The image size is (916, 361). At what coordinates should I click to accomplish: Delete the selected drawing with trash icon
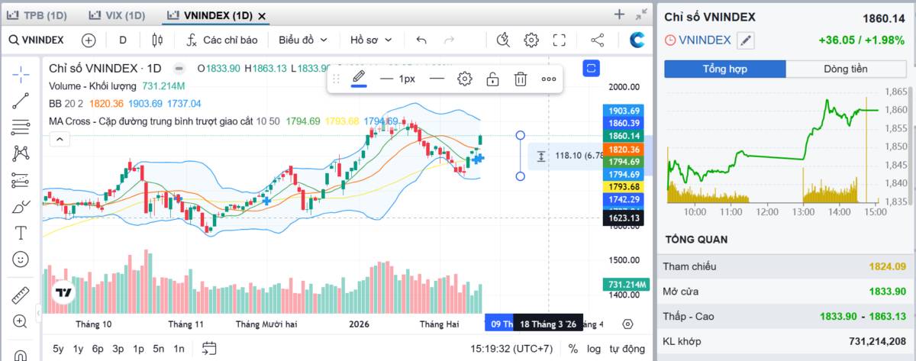click(x=521, y=79)
